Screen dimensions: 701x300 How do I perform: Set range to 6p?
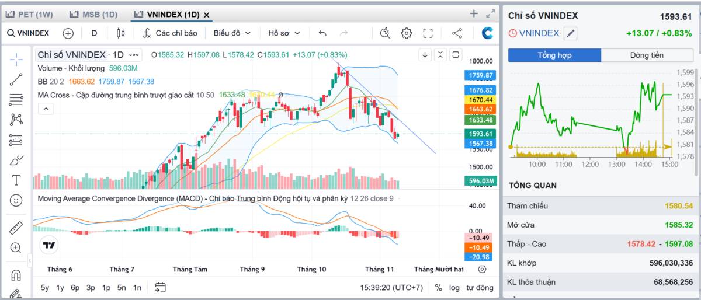pos(75,287)
